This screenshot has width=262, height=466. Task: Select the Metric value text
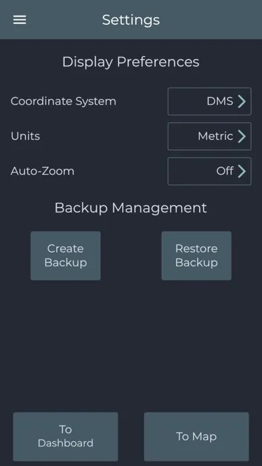point(215,136)
